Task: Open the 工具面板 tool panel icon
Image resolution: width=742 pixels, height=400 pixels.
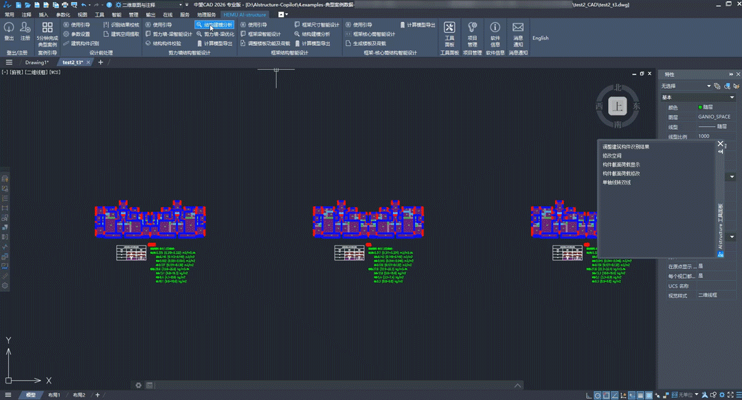Action: [x=449, y=28]
